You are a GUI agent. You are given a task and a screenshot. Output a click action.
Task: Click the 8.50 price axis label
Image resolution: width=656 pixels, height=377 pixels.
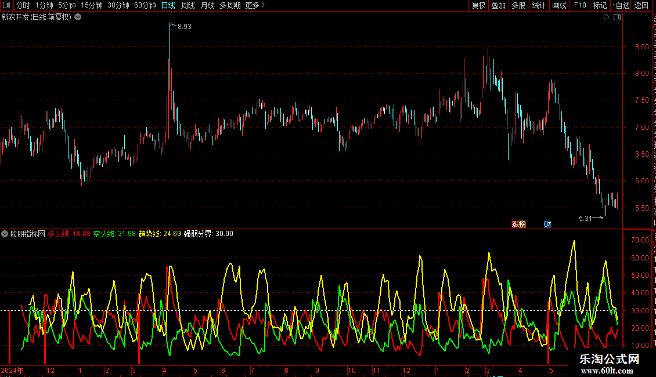point(641,47)
